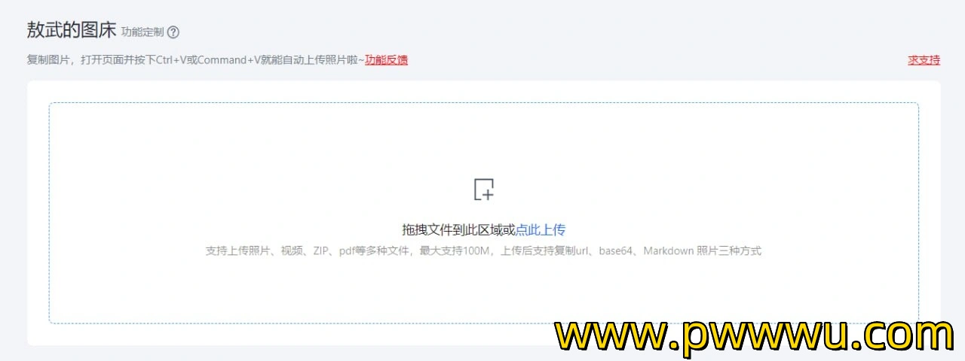The image size is (965, 361).
Task: Click the ZIP text in the description
Action: pyautogui.click(x=320, y=251)
